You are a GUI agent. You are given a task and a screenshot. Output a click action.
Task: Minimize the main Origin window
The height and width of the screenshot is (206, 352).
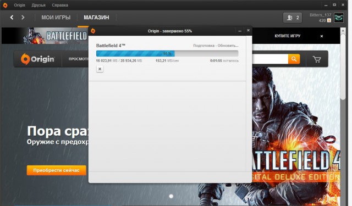pos(326,5)
